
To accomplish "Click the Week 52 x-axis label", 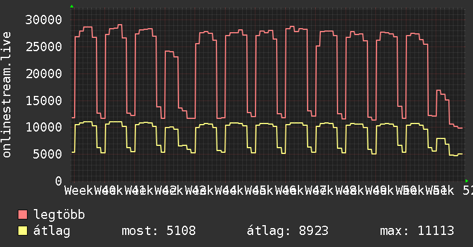I will [449, 191].
